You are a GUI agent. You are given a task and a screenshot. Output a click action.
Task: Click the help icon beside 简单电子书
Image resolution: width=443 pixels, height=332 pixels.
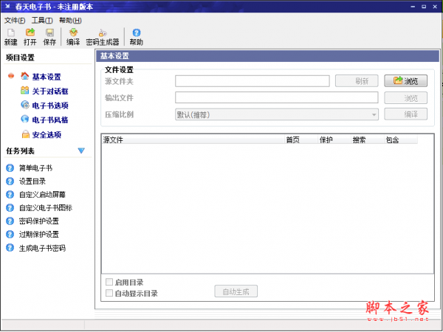coord(10,168)
